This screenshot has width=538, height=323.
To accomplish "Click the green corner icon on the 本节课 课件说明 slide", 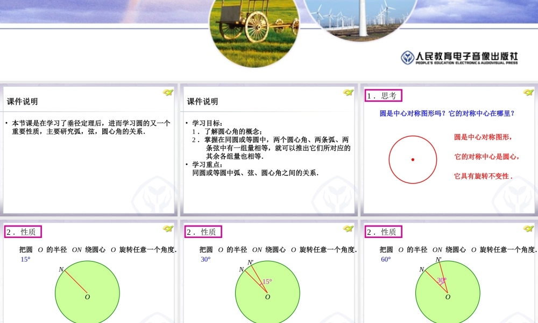I will pos(168,93).
